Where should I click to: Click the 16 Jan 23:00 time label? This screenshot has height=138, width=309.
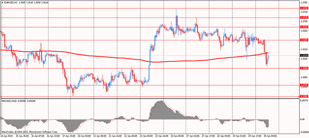[x=54, y=136]
